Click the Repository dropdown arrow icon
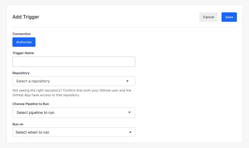This screenshot has height=148, width=249. 128,81
